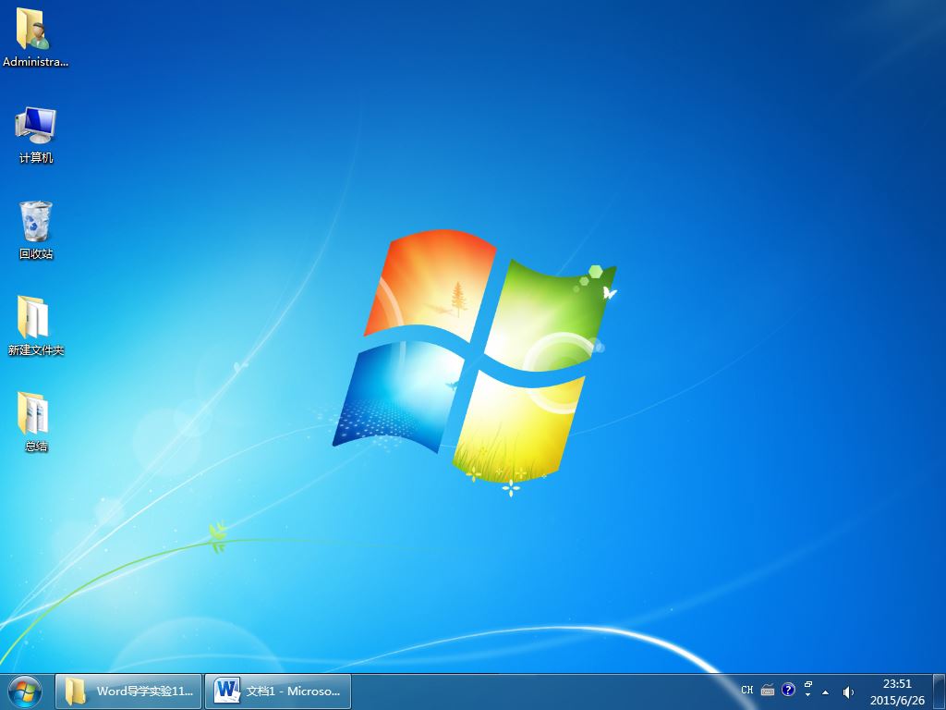Show hidden system tray icons
Viewport: 946px width, 710px height.
tap(825, 692)
